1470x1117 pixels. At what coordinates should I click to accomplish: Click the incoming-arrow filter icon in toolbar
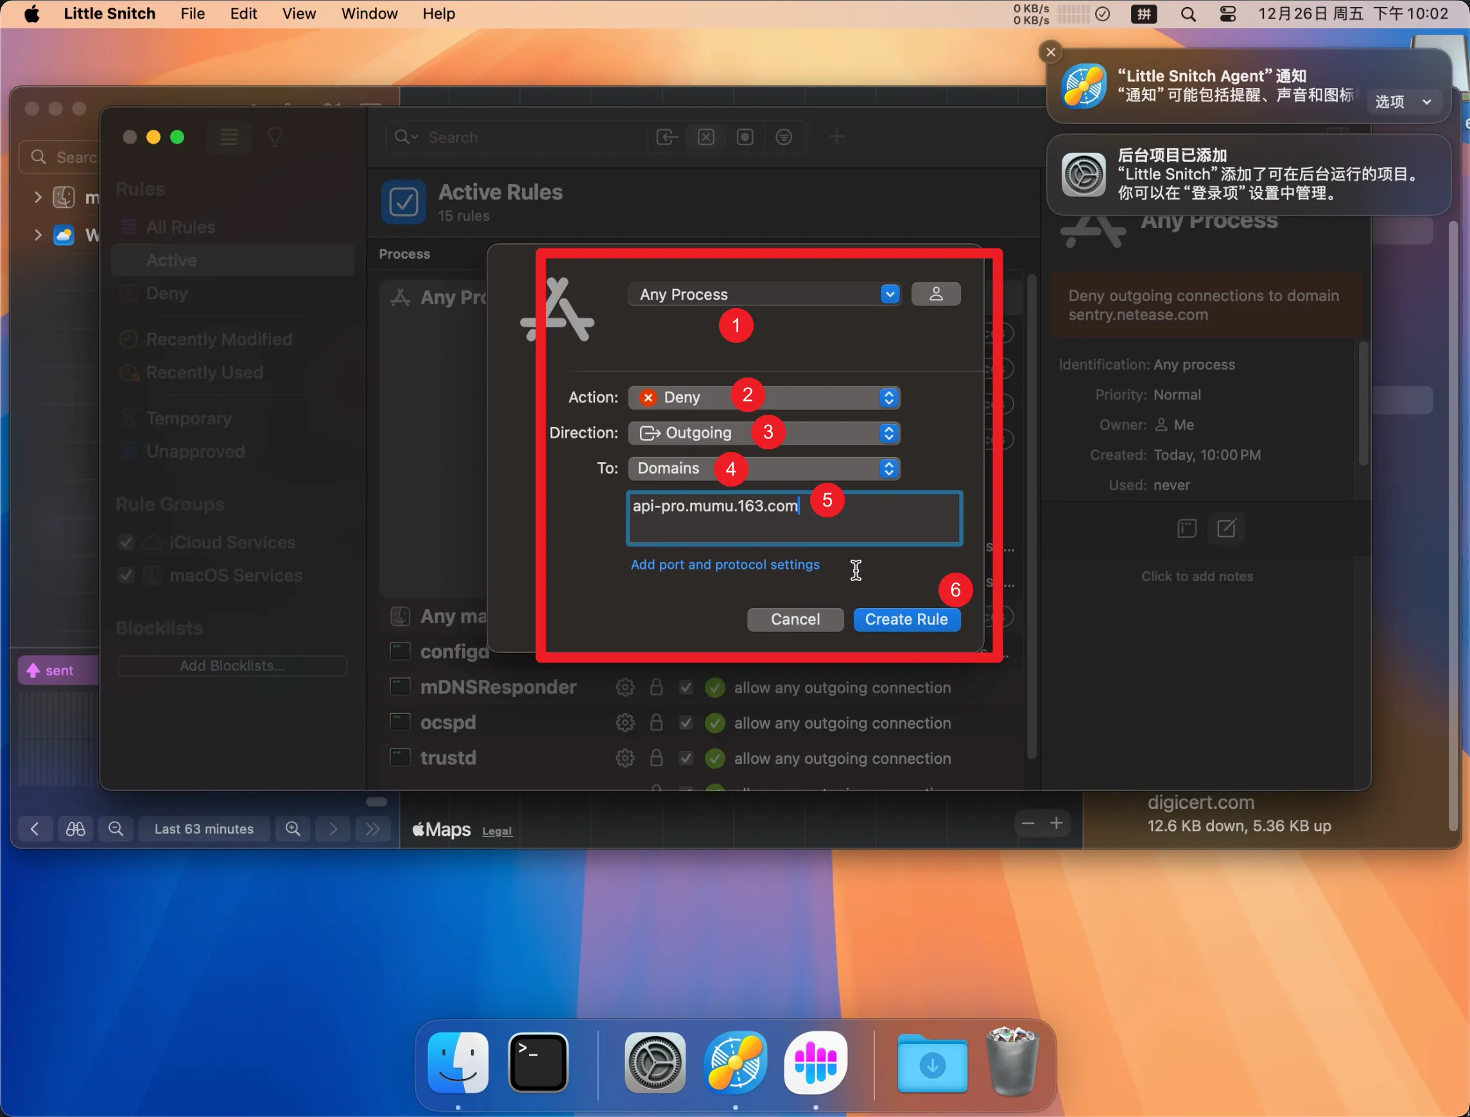pos(667,137)
